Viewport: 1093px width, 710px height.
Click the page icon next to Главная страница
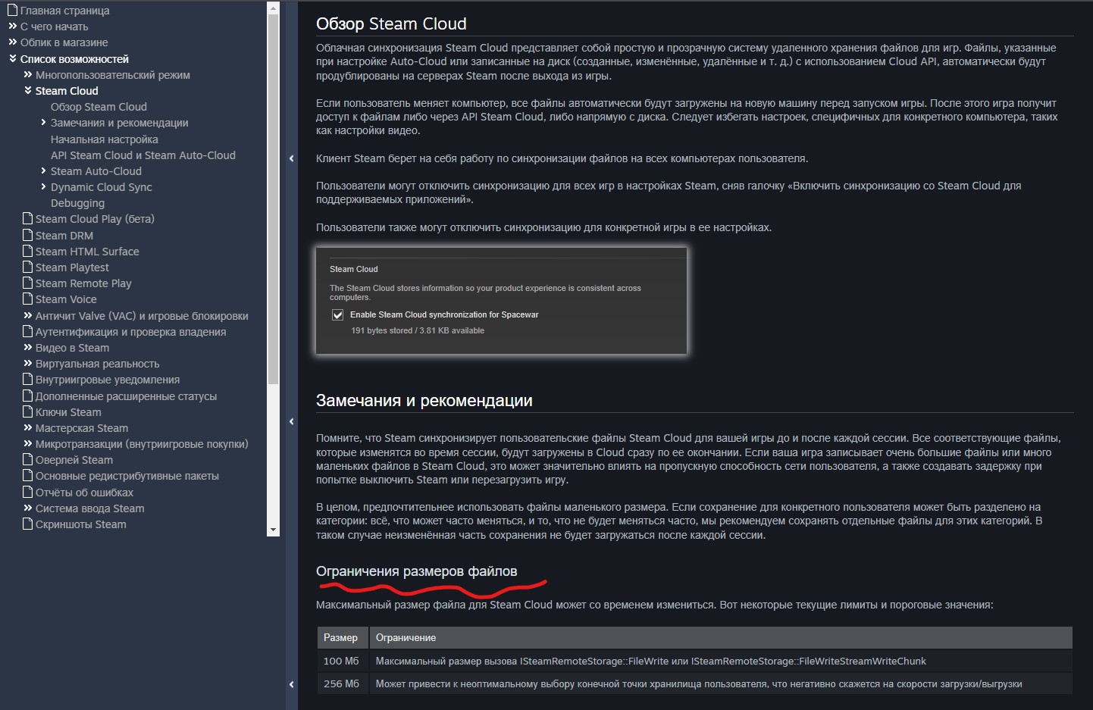12,11
